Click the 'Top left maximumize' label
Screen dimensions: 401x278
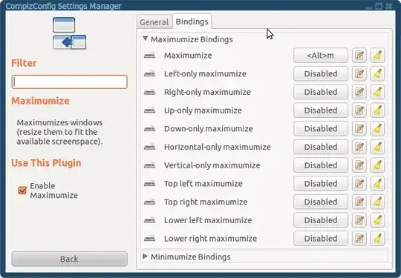203,184
